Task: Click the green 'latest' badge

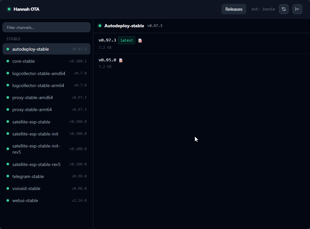Action: coord(126,40)
